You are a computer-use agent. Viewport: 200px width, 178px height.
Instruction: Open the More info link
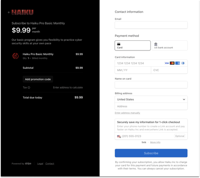point(155,142)
